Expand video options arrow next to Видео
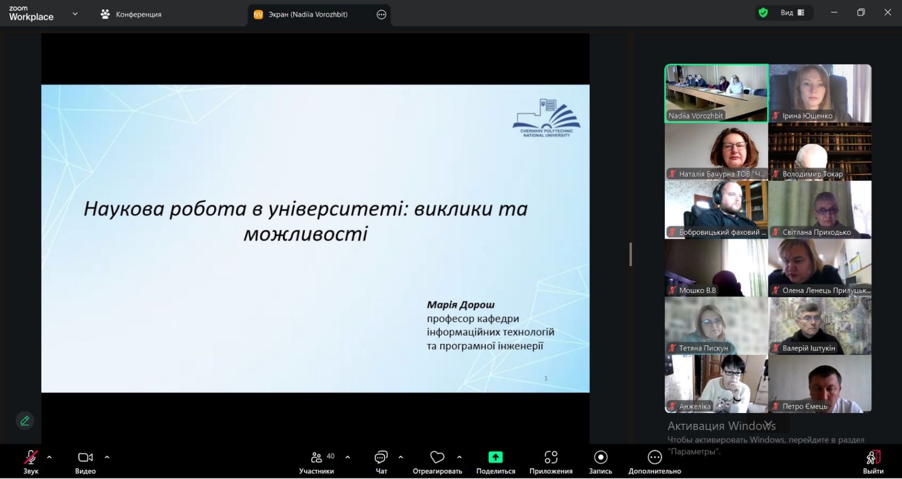The height and width of the screenshot is (479, 902). click(107, 458)
